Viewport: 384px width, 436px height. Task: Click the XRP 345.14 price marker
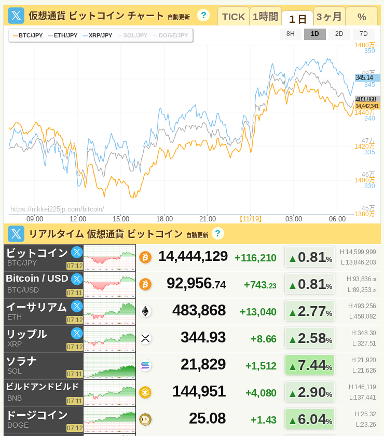point(366,77)
